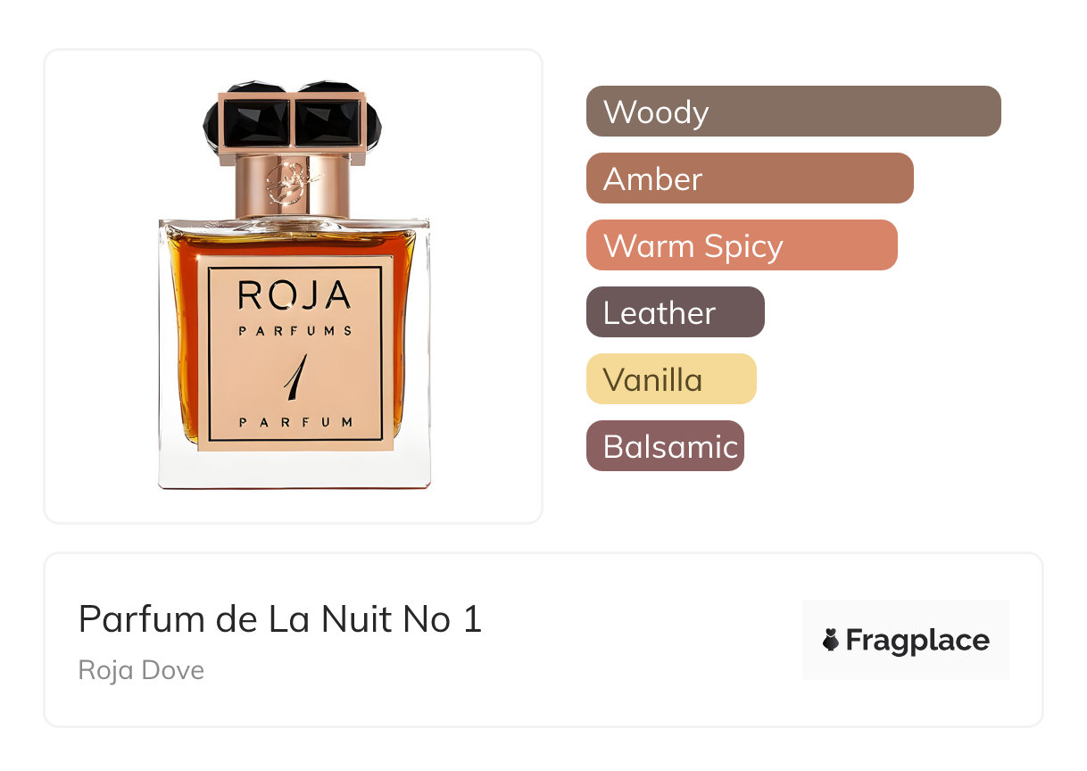This screenshot has height=771, width=1087.
Task: Click the right black gem on the cap
Action: (x=328, y=120)
